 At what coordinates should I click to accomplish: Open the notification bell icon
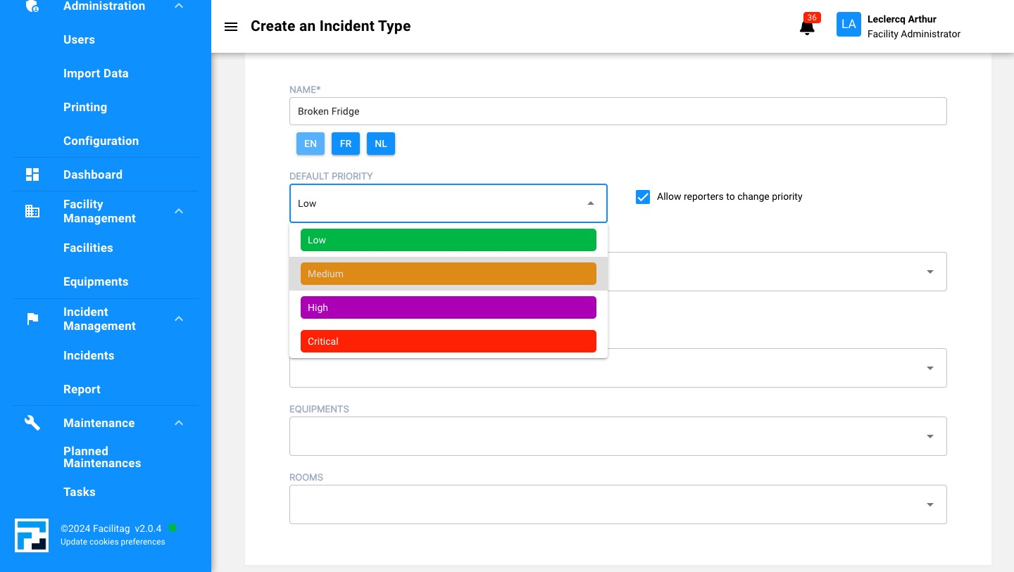point(807,27)
